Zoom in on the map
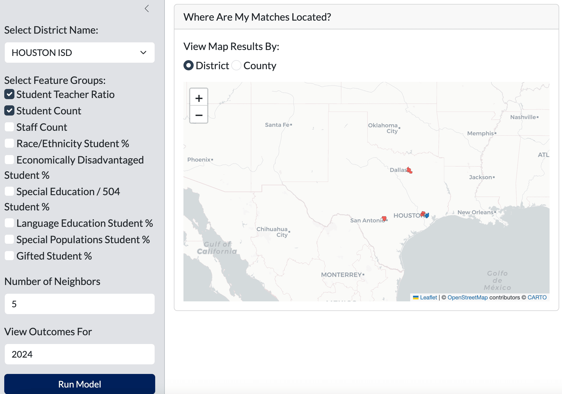Viewport: 562px width, 394px height. [x=199, y=98]
